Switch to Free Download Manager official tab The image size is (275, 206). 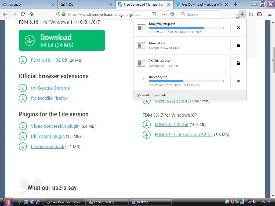coord(202,5)
